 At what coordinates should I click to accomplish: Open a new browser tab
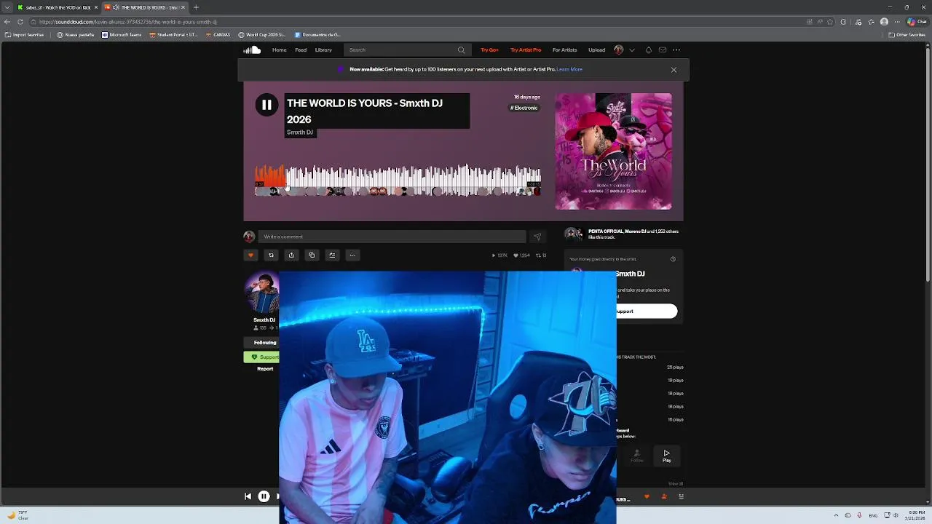click(x=196, y=7)
